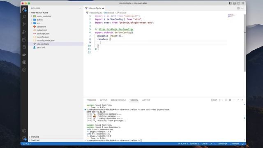Click the resolve breadcrumb segment
Screen dimensions: 263x148
(x=123, y=13)
